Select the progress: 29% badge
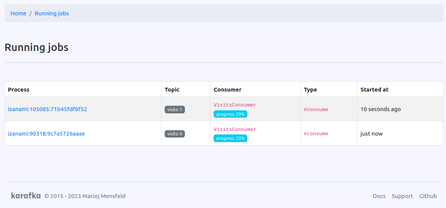 (x=230, y=114)
